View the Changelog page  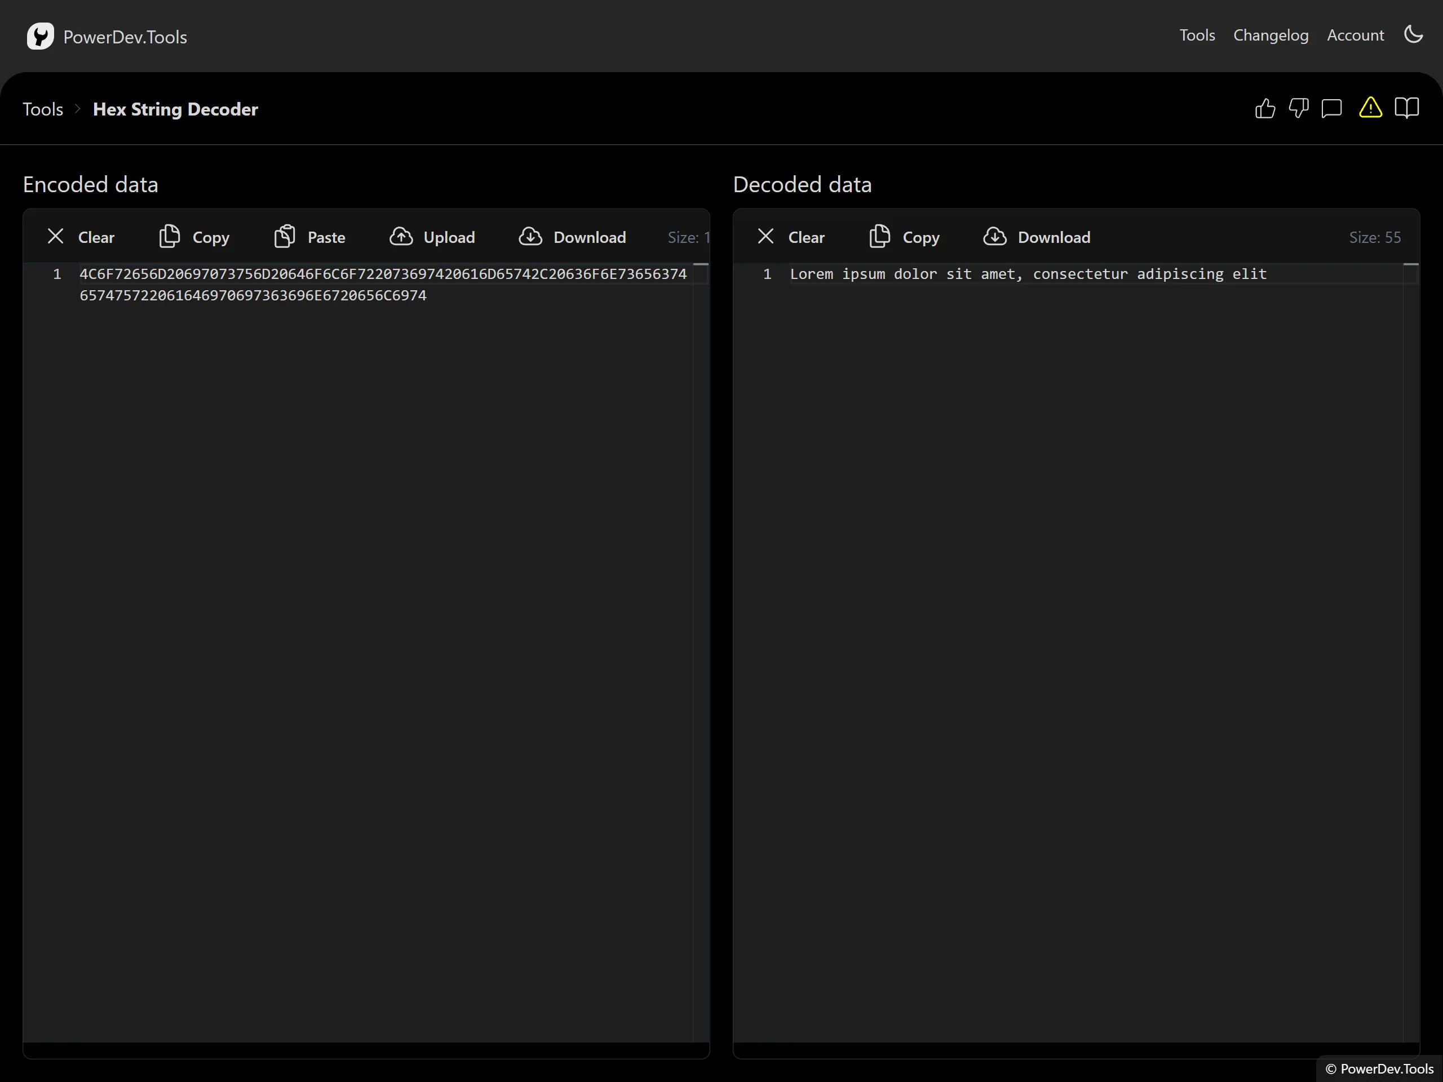(1271, 35)
